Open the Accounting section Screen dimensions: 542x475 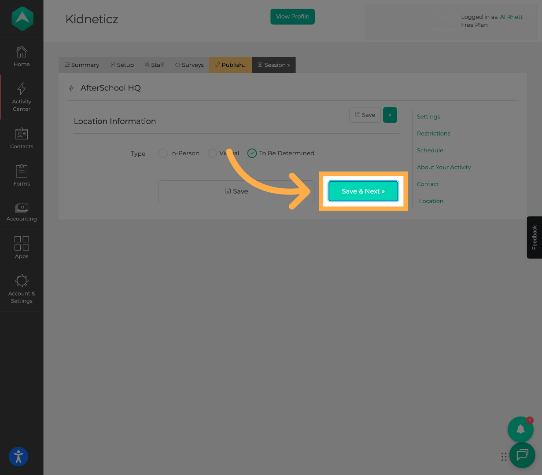(22, 212)
